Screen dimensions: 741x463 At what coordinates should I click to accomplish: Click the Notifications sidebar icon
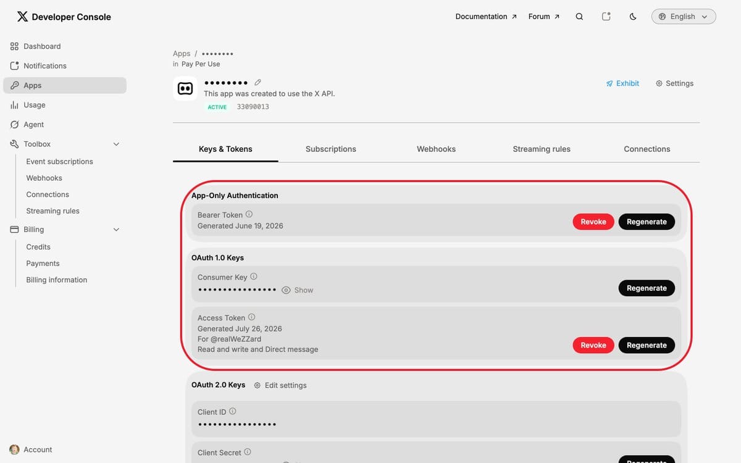click(x=15, y=66)
